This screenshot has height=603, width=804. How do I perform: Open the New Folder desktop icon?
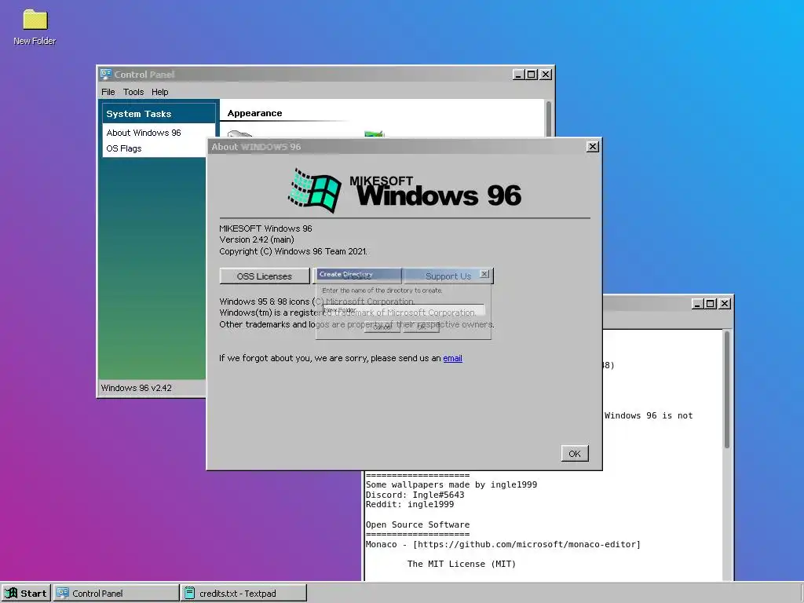[35, 27]
